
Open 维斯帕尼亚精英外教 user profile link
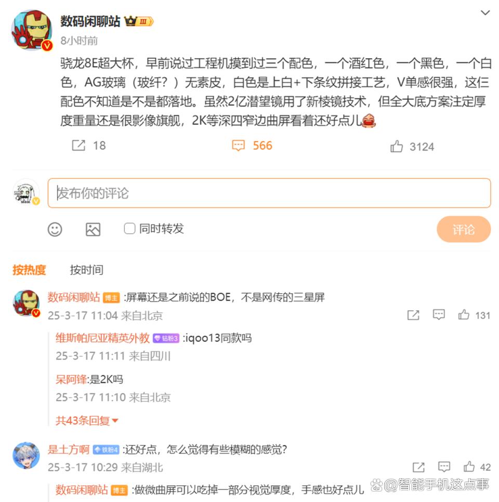(102, 338)
